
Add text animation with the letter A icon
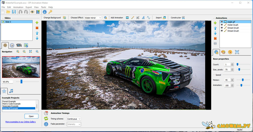click(143, 18)
